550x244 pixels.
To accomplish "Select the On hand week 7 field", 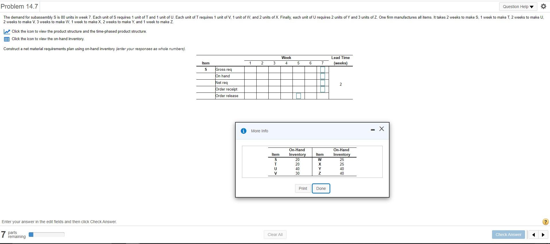I will [x=323, y=76].
